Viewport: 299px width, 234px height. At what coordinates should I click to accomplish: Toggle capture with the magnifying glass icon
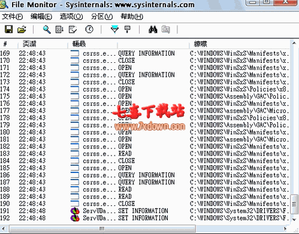pos(47,29)
